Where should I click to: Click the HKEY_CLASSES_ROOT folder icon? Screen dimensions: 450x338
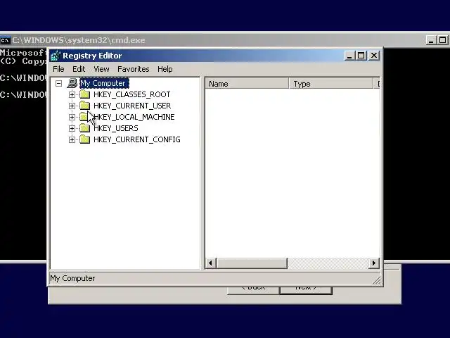click(84, 94)
